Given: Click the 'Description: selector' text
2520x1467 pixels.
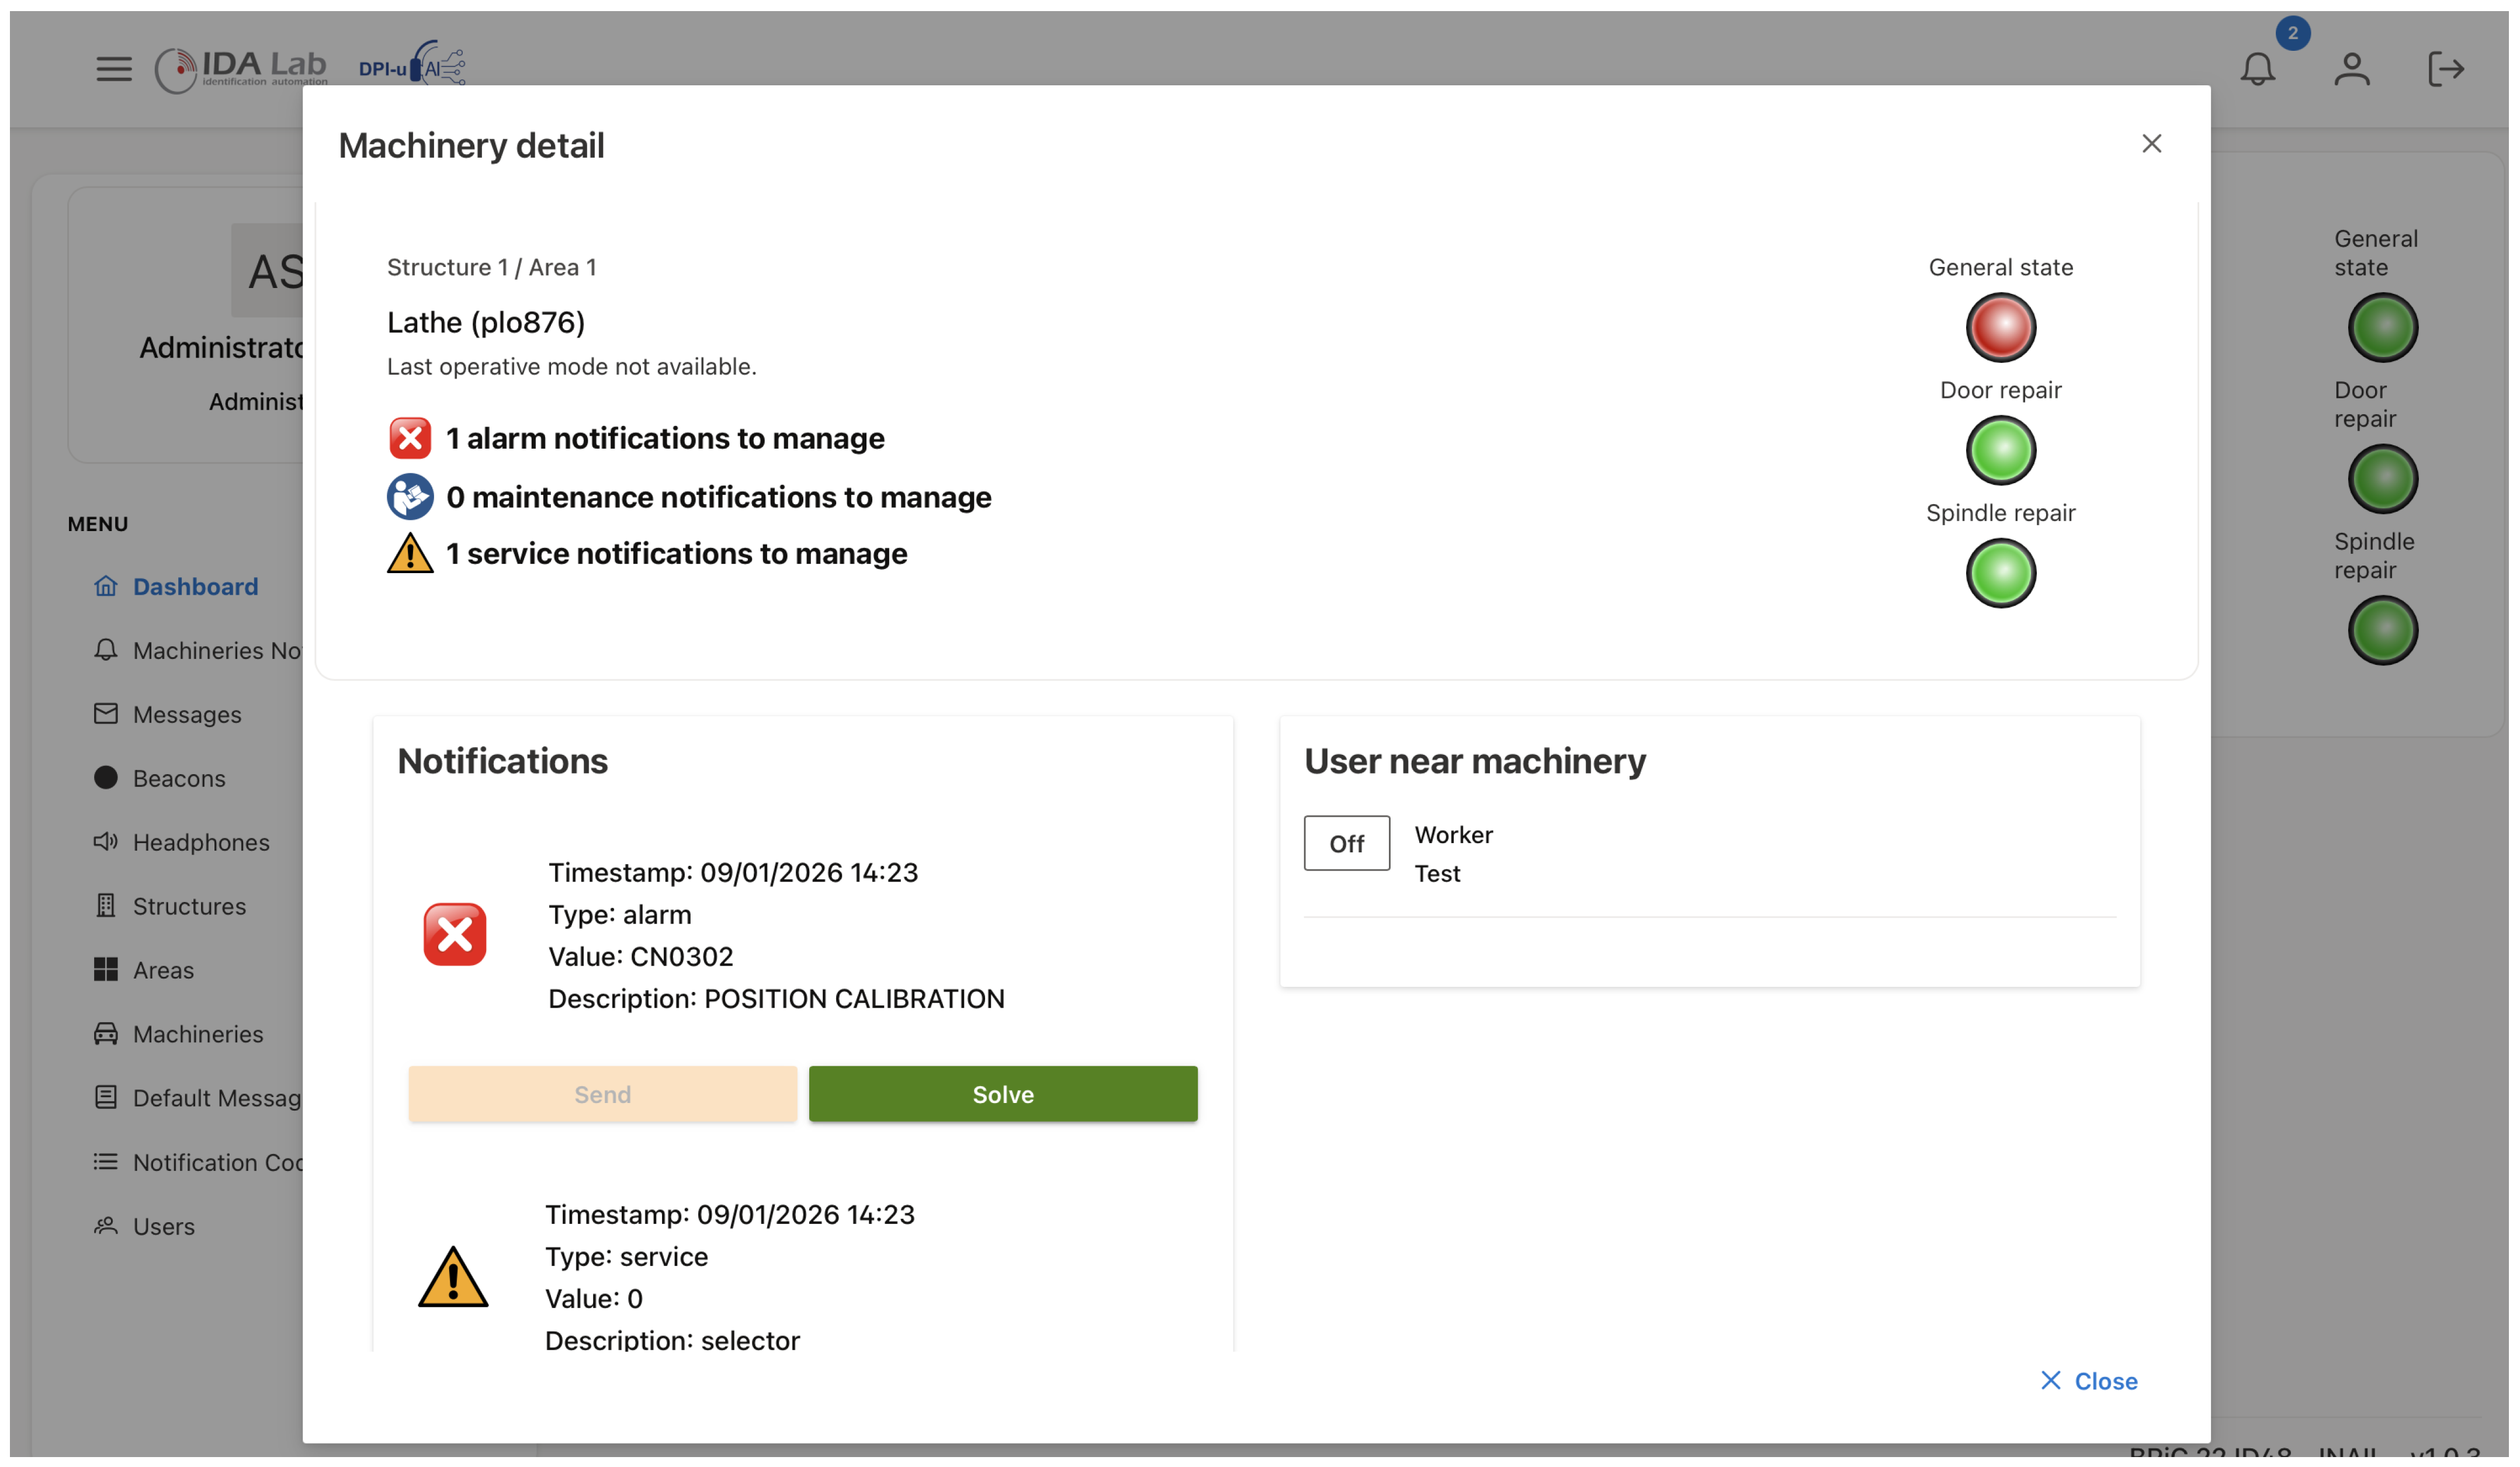Looking at the screenshot, I should (x=672, y=1341).
